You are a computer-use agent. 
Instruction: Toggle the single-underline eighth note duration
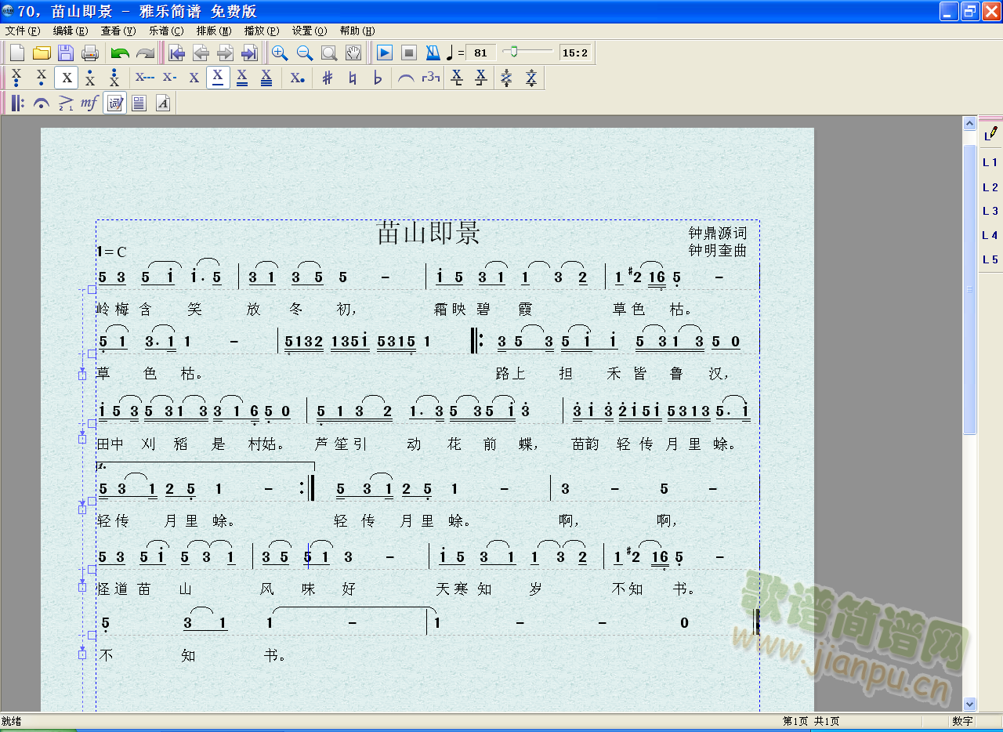click(x=218, y=78)
